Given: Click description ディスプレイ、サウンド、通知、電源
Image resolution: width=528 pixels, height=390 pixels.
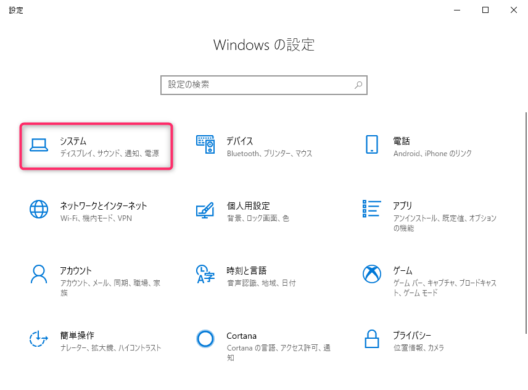Looking at the screenshot, I should [109, 154].
